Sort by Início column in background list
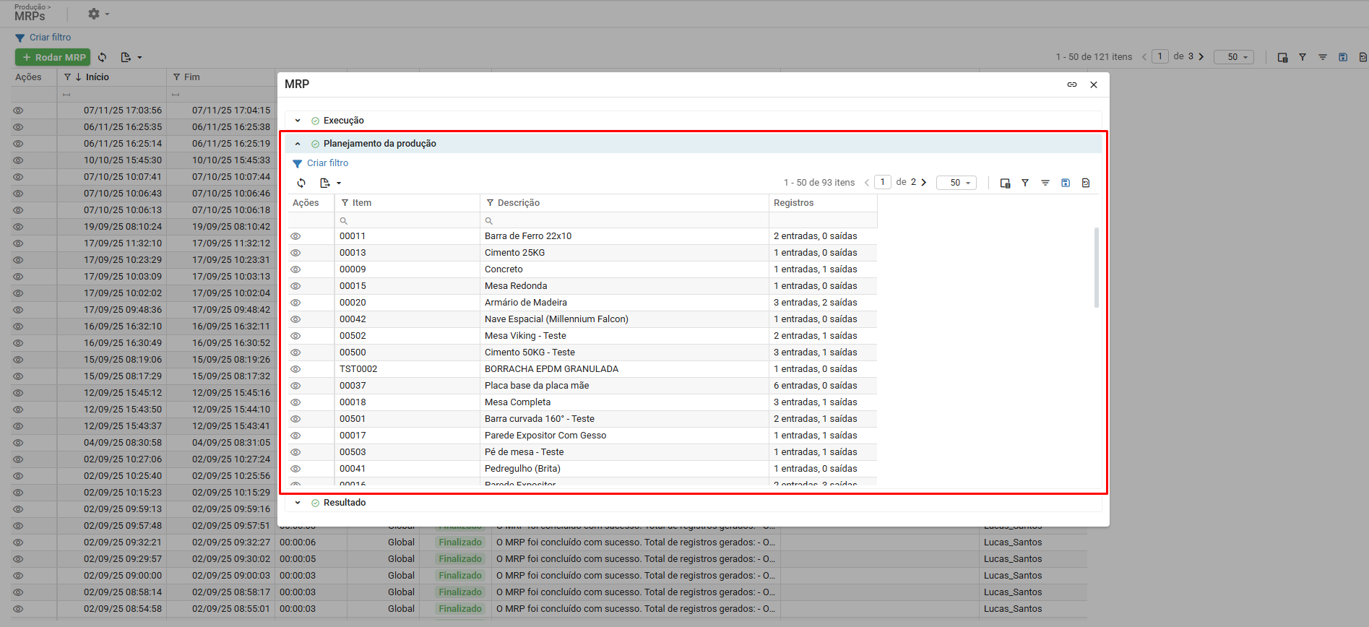The width and height of the screenshot is (1369, 627). coord(98,77)
